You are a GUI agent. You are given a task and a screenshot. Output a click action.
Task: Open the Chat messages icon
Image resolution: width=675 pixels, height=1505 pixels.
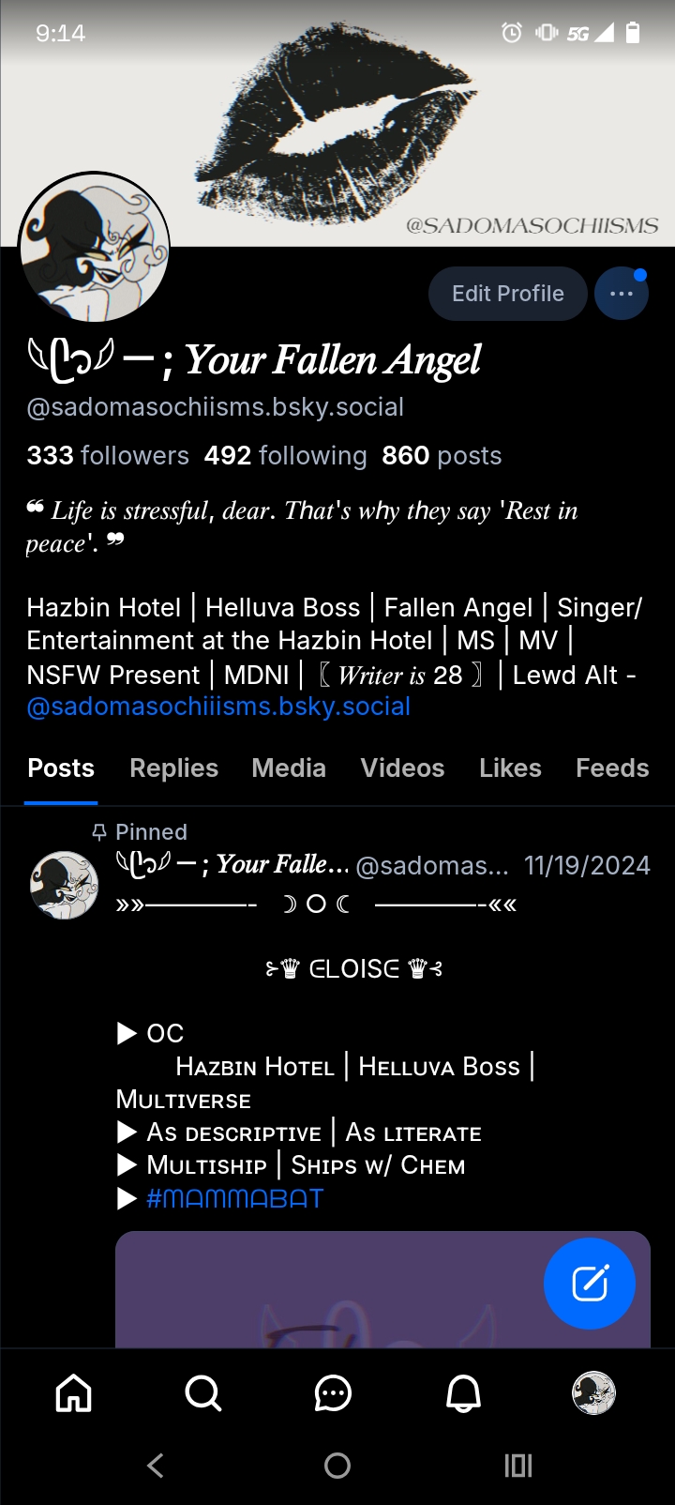pyautogui.click(x=333, y=1393)
